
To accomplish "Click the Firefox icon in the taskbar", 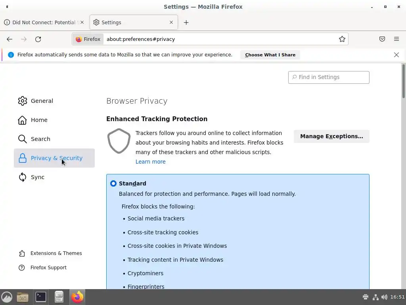I will tap(77, 297).
